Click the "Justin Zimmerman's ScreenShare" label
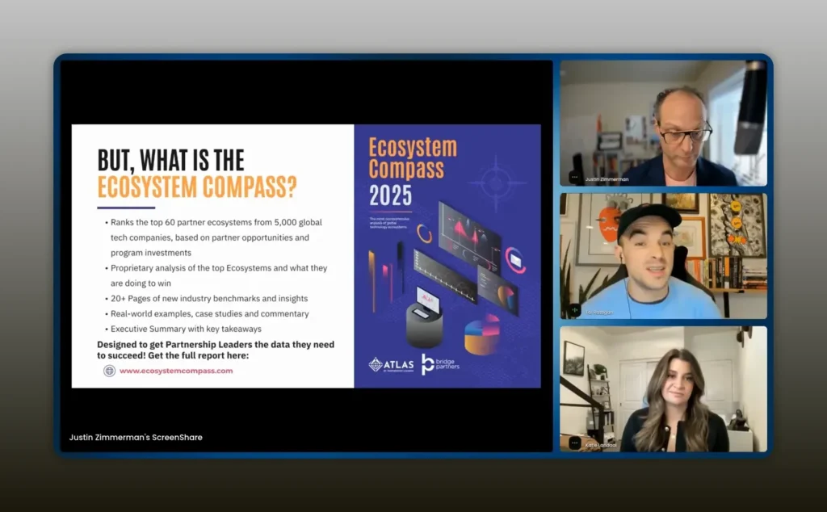827x512 pixels. [136, 437]
